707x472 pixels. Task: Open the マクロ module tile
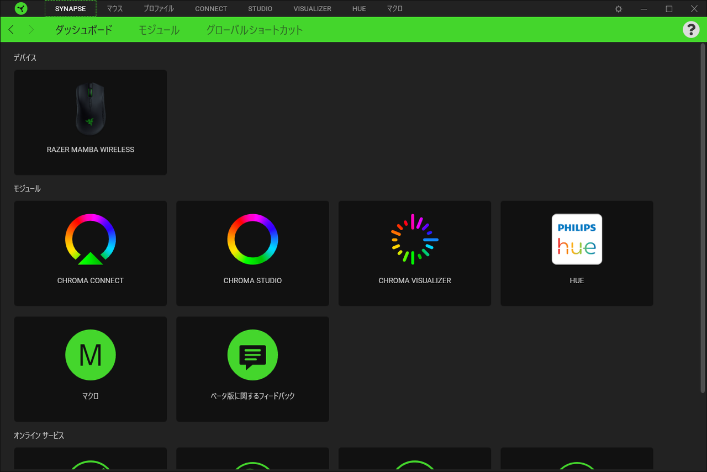pos(91,369)
